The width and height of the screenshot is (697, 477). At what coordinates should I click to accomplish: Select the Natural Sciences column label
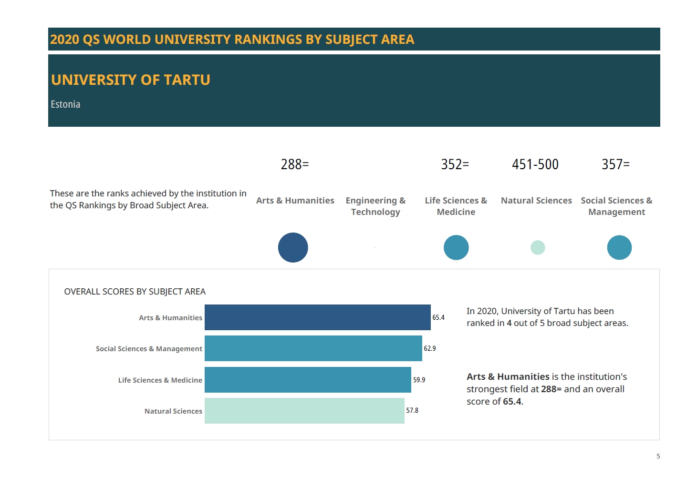(536, 201)
